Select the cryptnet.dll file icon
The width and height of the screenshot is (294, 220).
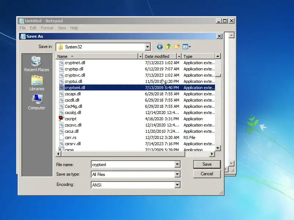tap(61, 62)
